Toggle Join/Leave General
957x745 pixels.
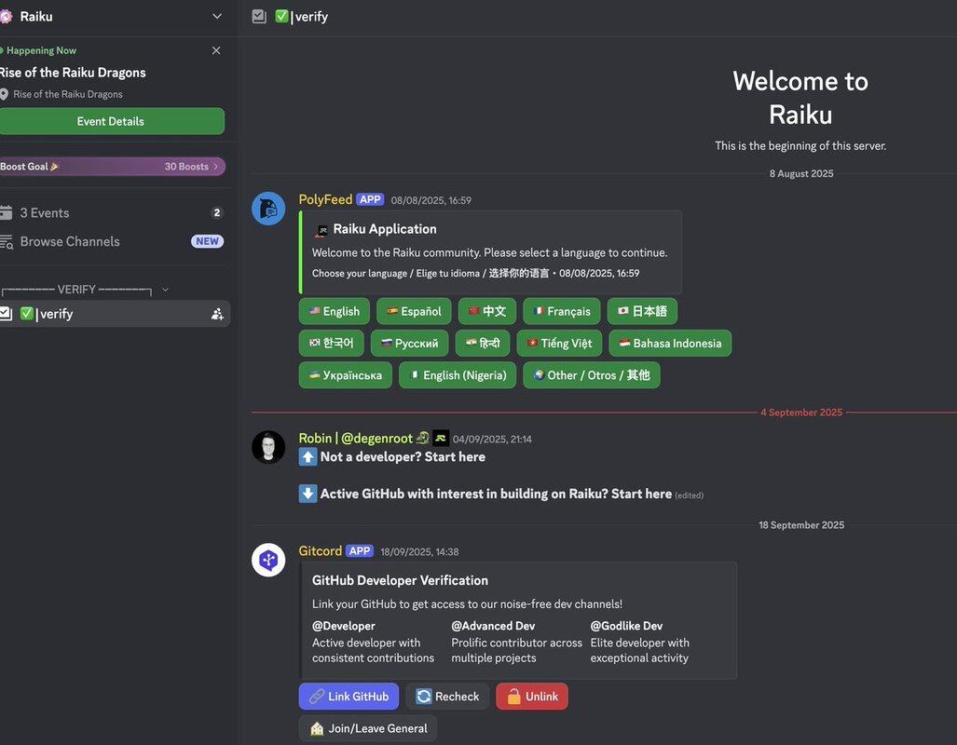pyautogui.click(x=368, y=728)
